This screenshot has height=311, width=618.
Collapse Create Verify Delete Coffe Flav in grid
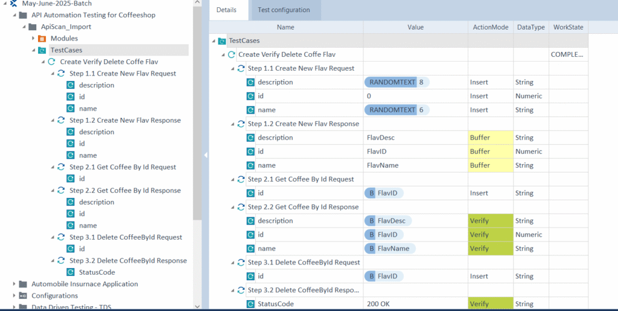(223, 55)
